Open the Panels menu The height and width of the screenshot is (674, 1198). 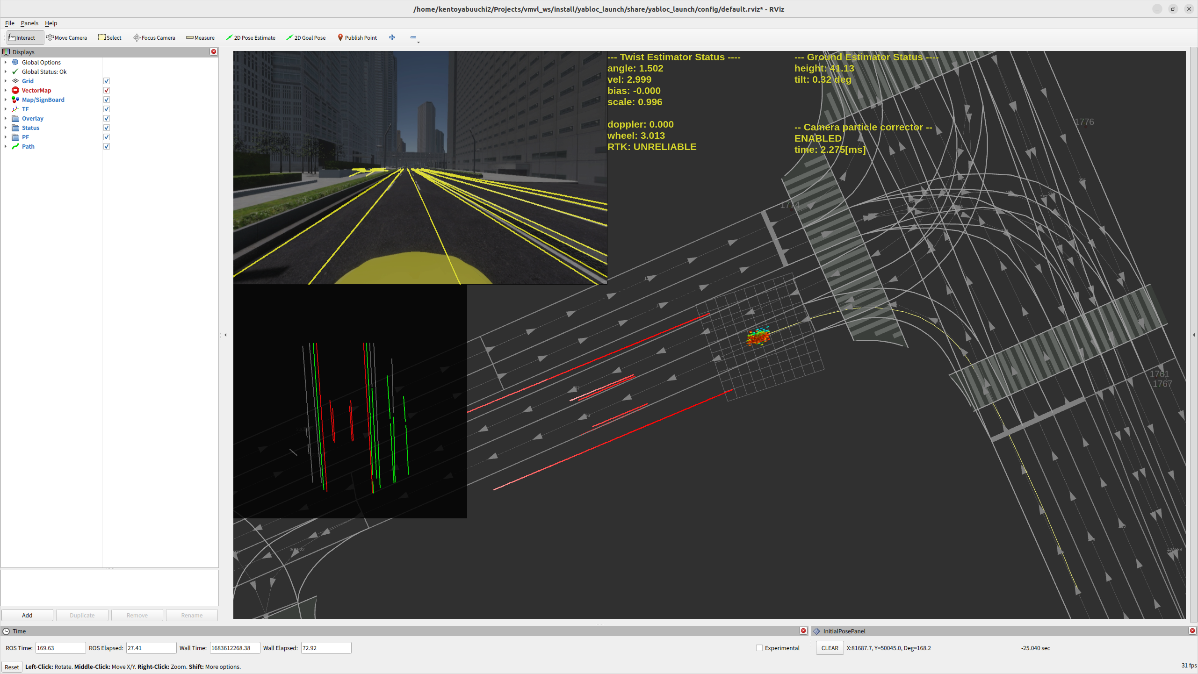pos(29,23)
